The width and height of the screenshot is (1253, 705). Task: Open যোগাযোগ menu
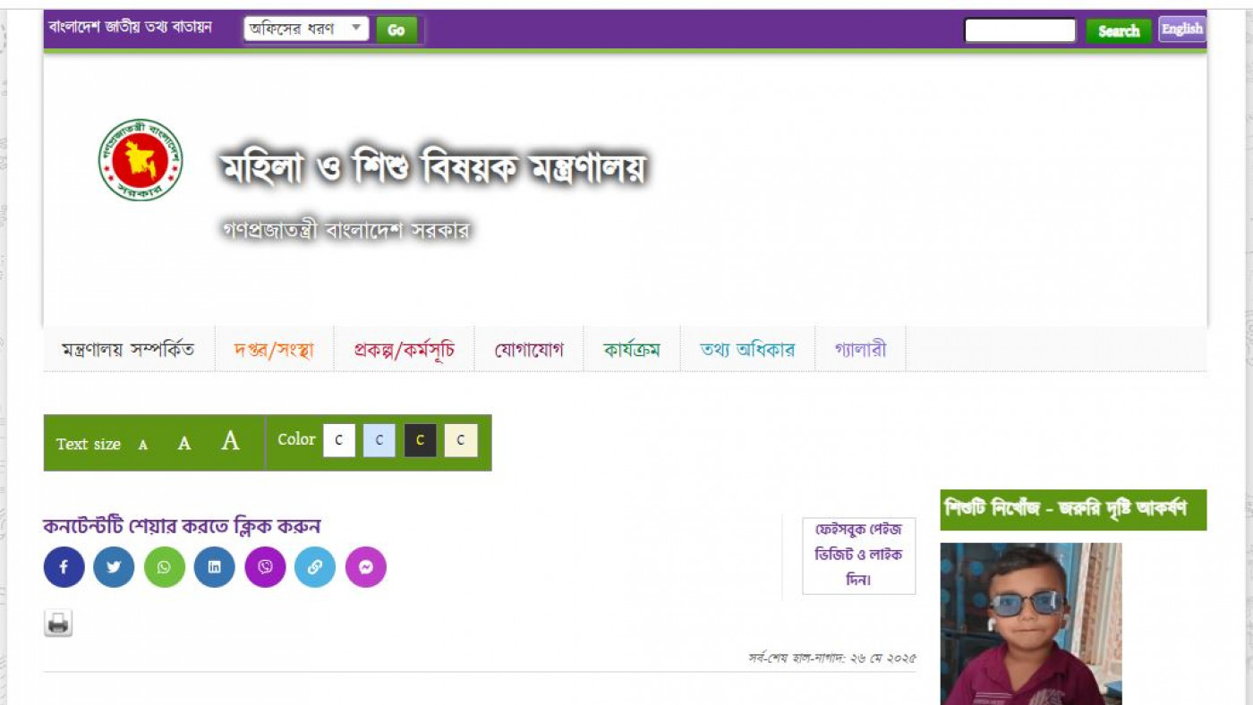tap(529, 350)
